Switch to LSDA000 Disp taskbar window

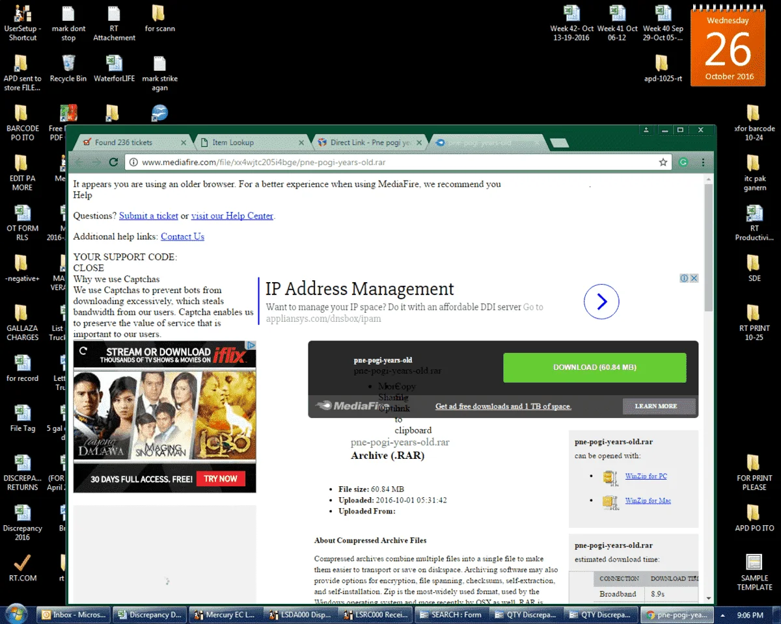point(300,614)
